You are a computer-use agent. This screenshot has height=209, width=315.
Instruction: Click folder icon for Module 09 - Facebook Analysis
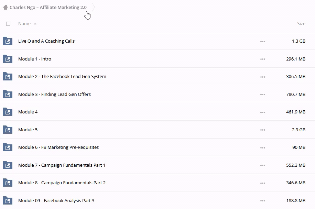click(x=8, y=201)
